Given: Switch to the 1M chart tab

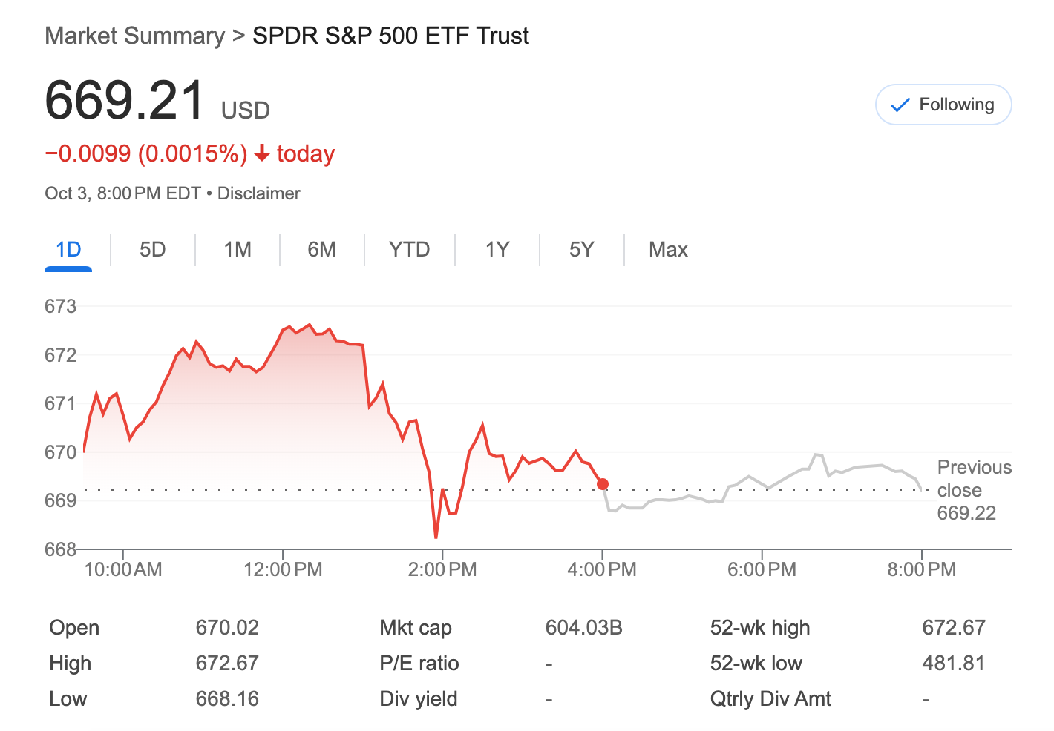Looking at the screenshot, I should [238, 250].
